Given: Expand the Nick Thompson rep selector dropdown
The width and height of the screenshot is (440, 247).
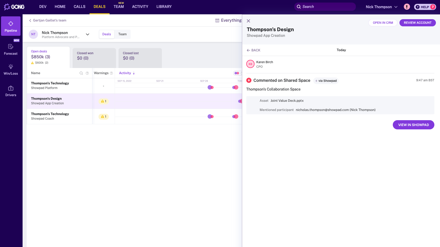Looking at the screenshot, I should coord(87,34).
